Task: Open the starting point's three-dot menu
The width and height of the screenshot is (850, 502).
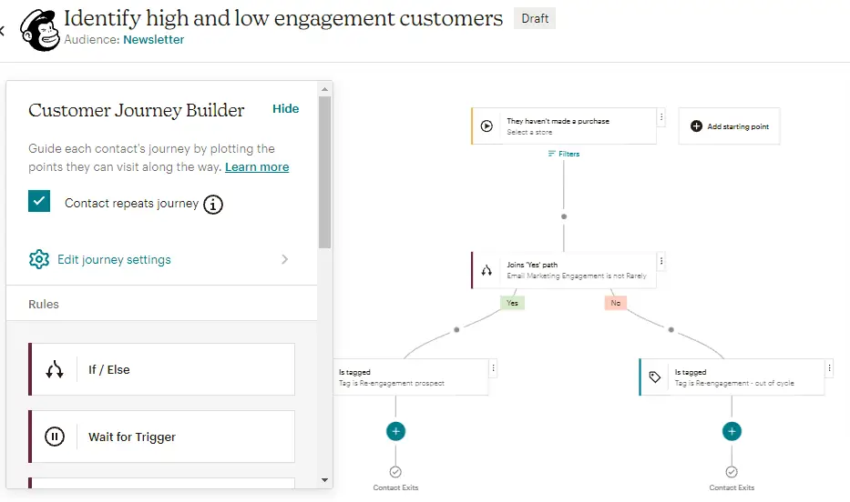Action: pos(661,116)
